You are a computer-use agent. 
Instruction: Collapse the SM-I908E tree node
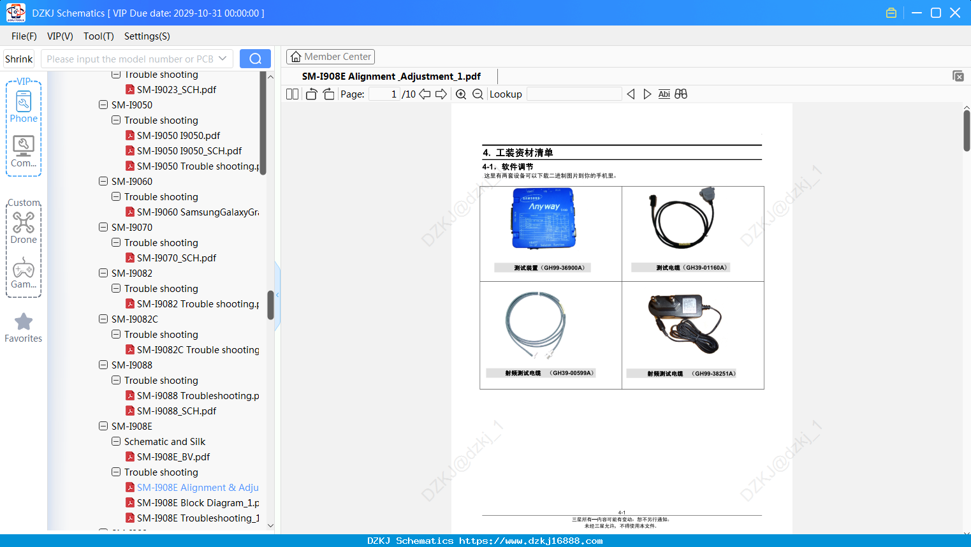[x=103, y=426]
